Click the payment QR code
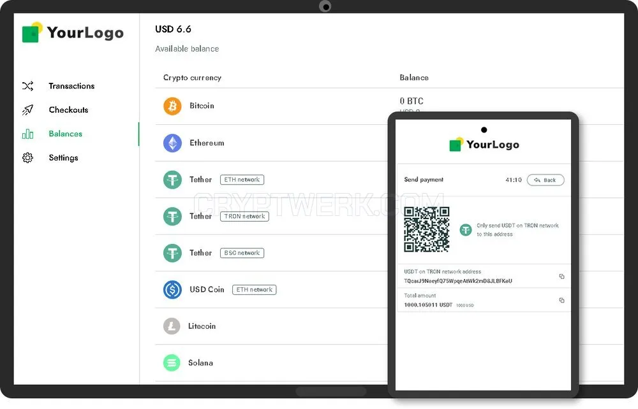This screenshot has height=409, width=638. click(427, 229)
